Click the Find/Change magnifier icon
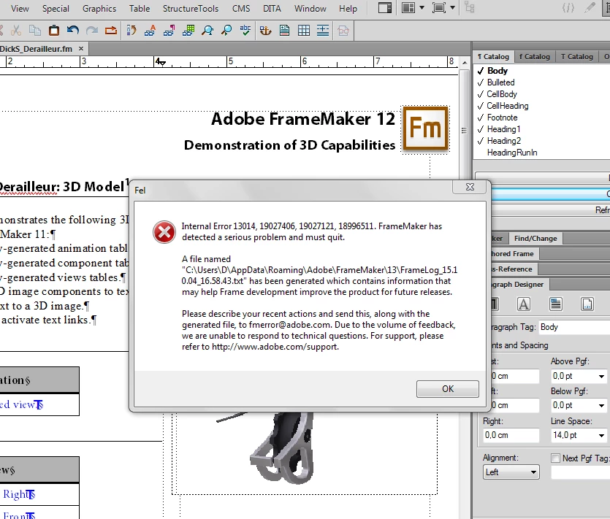The width and height of the screenshot is (610, 519). click(x=207, y=31)
